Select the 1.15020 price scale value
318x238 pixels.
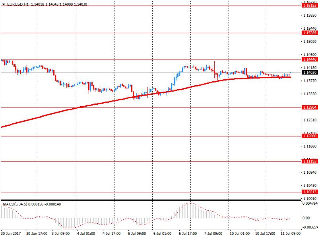(x=310, y=42)
